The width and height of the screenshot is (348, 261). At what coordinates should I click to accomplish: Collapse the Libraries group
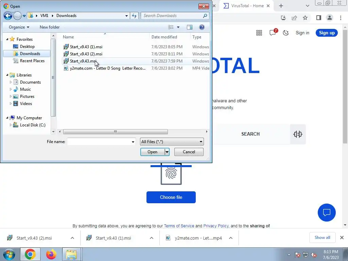coord(7,75)
